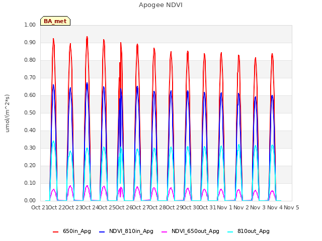
Task: Click the 0.00 y-axis tick label
Action: tap(30, 201)
